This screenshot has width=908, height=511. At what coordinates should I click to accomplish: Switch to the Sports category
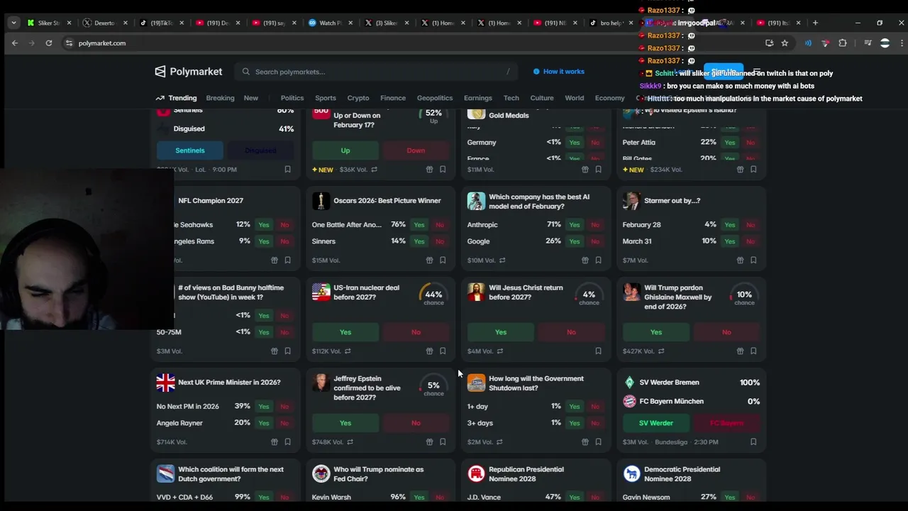pyautogui.click(x=326, y=98)
